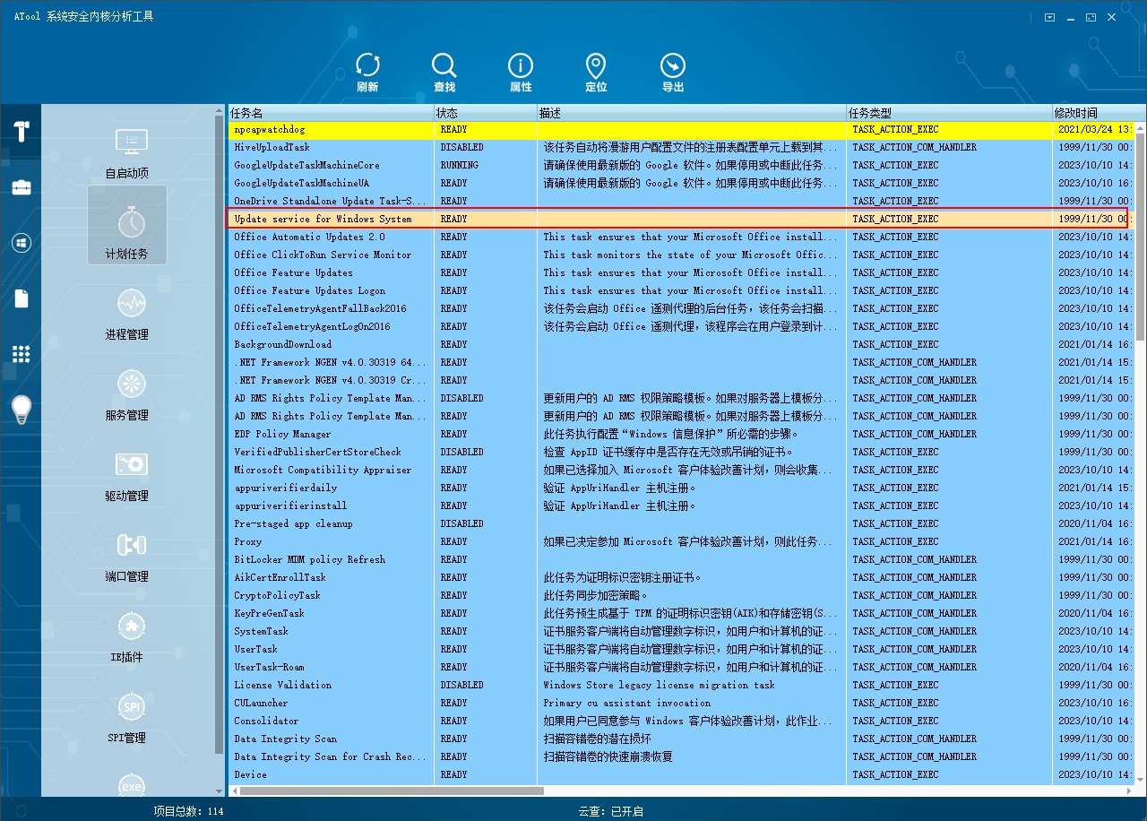The image size is (1147, 821).
Task: Select the SystemTask row
Action: [682, 631]
